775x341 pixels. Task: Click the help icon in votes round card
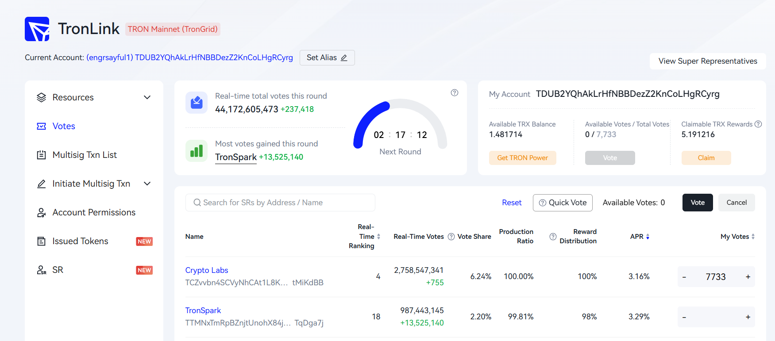coord(455,93)
